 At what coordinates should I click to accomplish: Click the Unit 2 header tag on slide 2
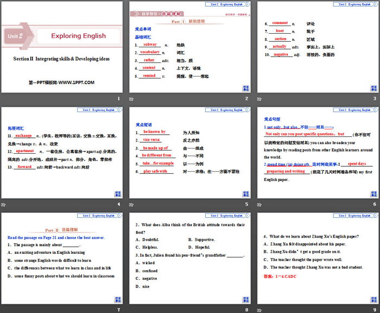[x=227, y=4]
